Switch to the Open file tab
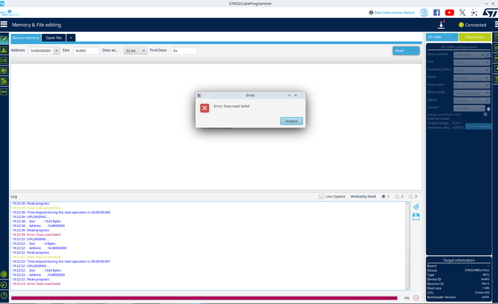Viewport: 498px width, 304px height. pos(54,38)
